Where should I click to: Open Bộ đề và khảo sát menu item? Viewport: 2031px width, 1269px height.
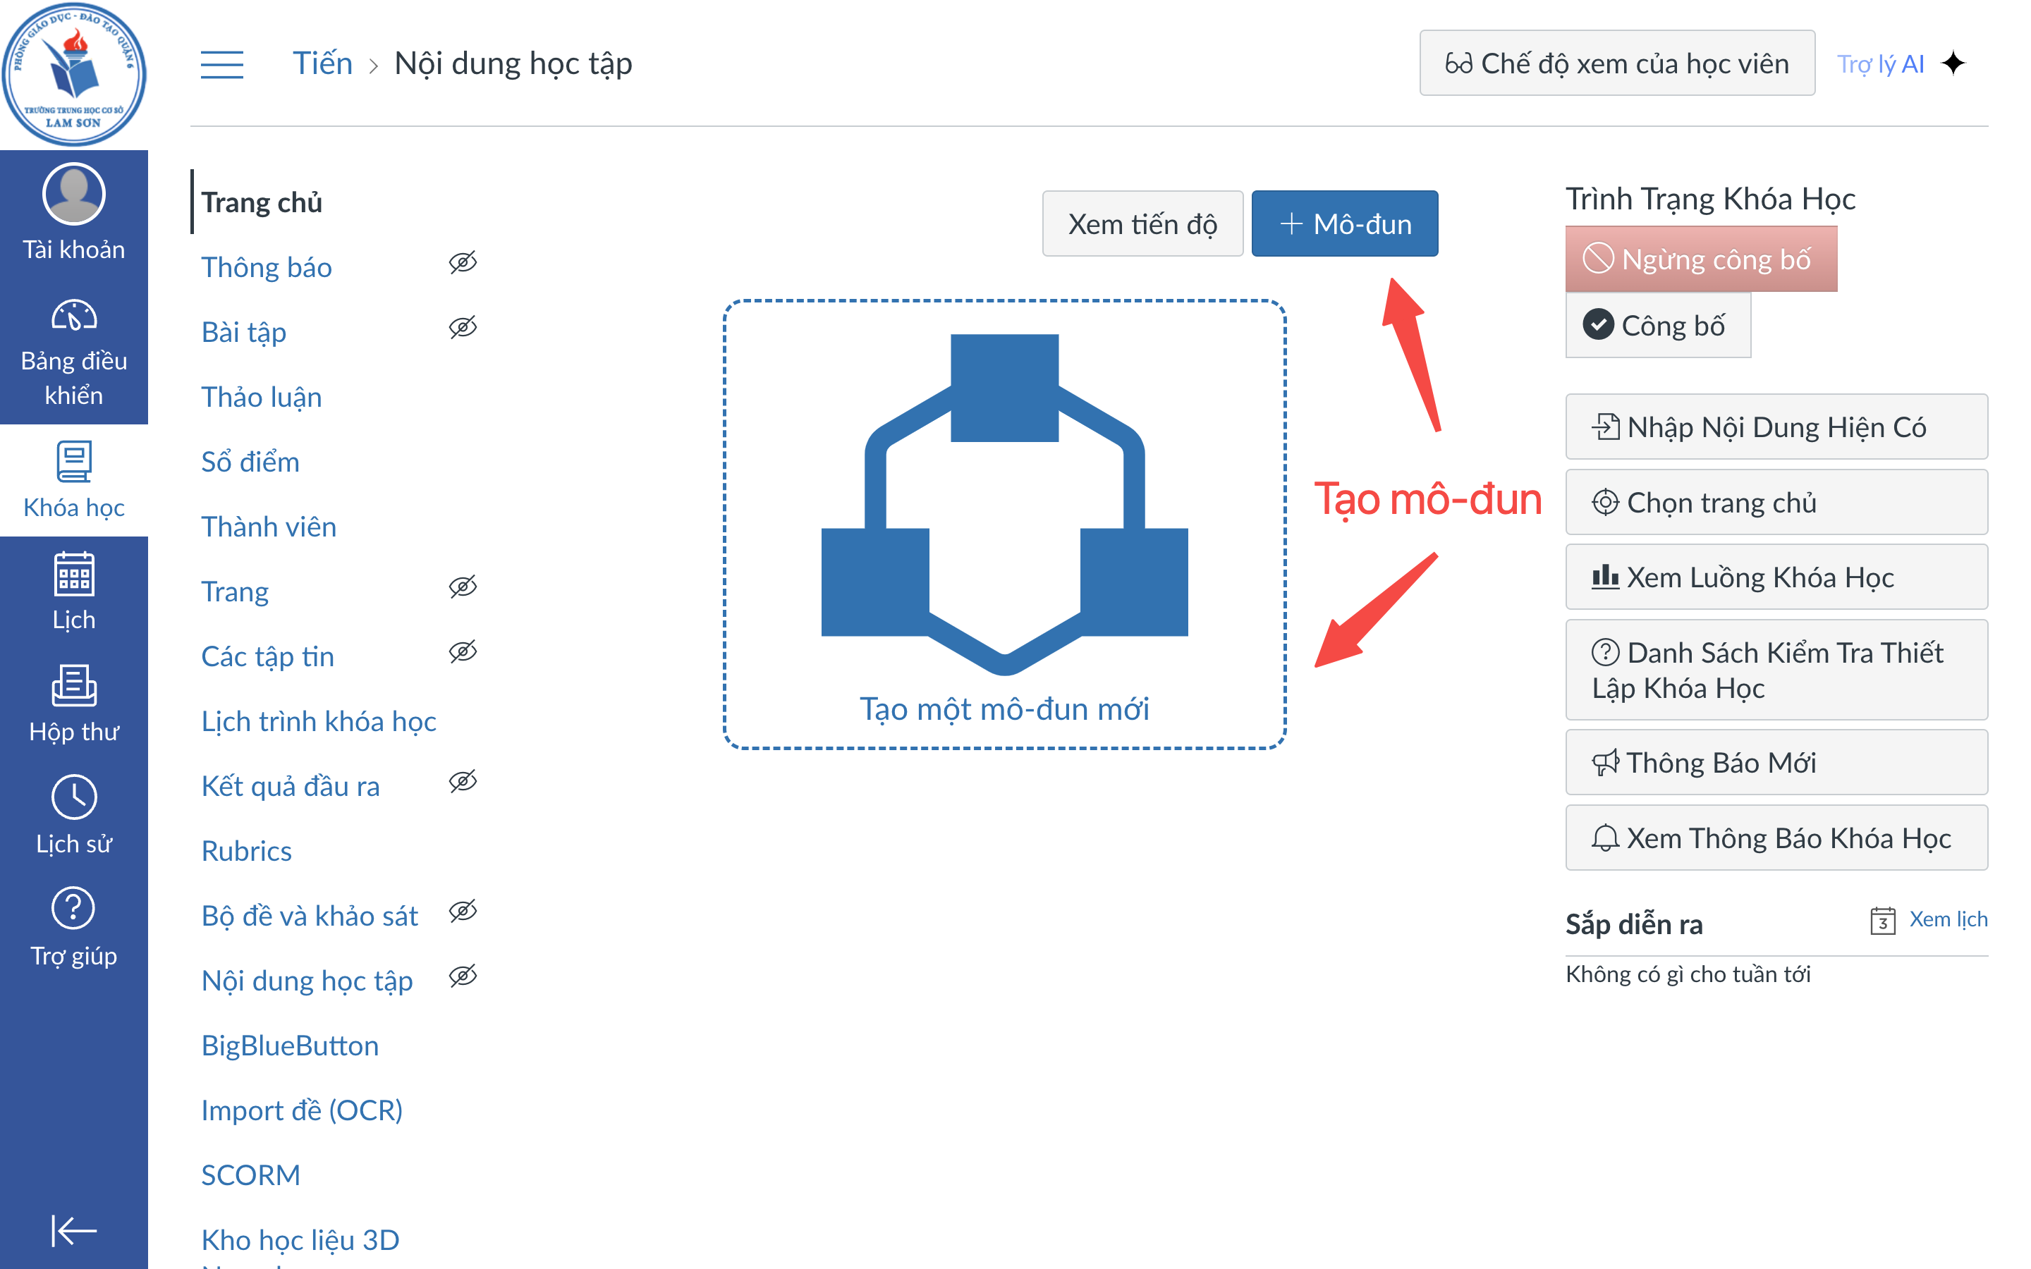310,915
